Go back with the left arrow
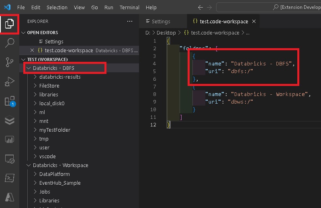The width and height of the screenshot is (321, 208). click(x=200, y=8)
